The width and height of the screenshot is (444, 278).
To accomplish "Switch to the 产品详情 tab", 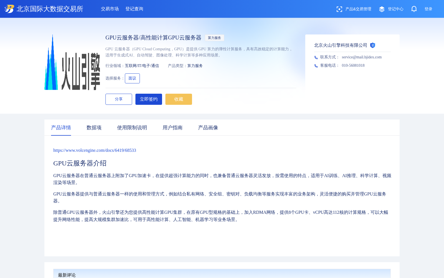I will click(61, 128).
